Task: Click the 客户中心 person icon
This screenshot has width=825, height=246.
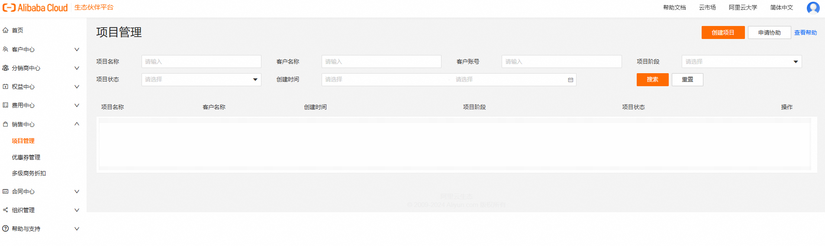Action: [6, 49]
